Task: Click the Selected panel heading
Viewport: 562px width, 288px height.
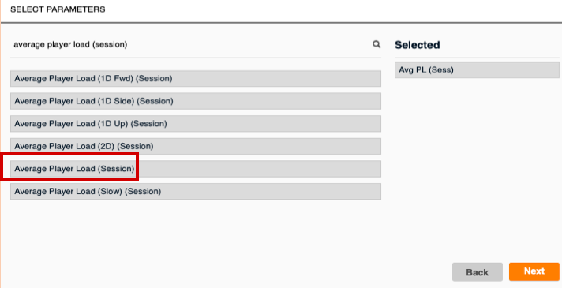Action: pos(418,45)
